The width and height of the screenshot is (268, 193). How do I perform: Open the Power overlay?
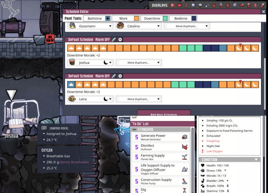click(179, 5)
